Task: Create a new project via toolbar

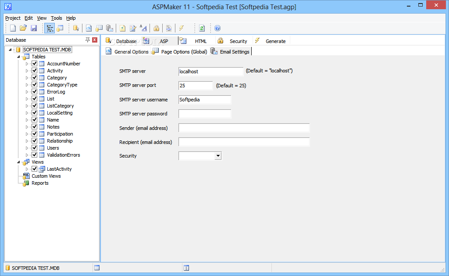Action: coord(13,28)
